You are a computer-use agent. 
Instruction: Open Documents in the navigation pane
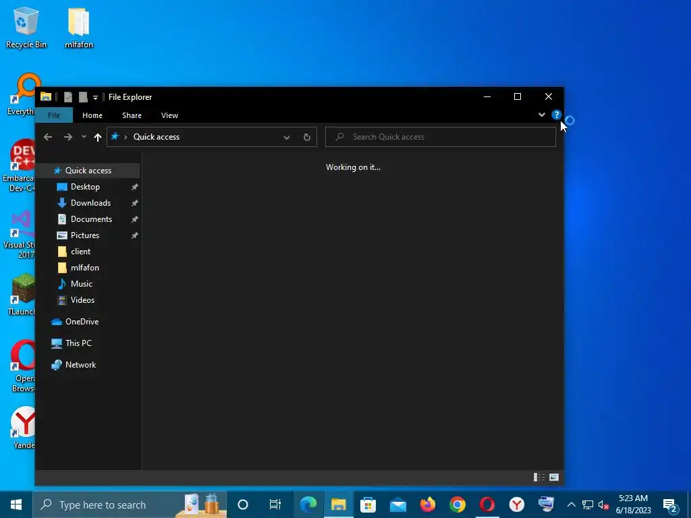point(91,219)
